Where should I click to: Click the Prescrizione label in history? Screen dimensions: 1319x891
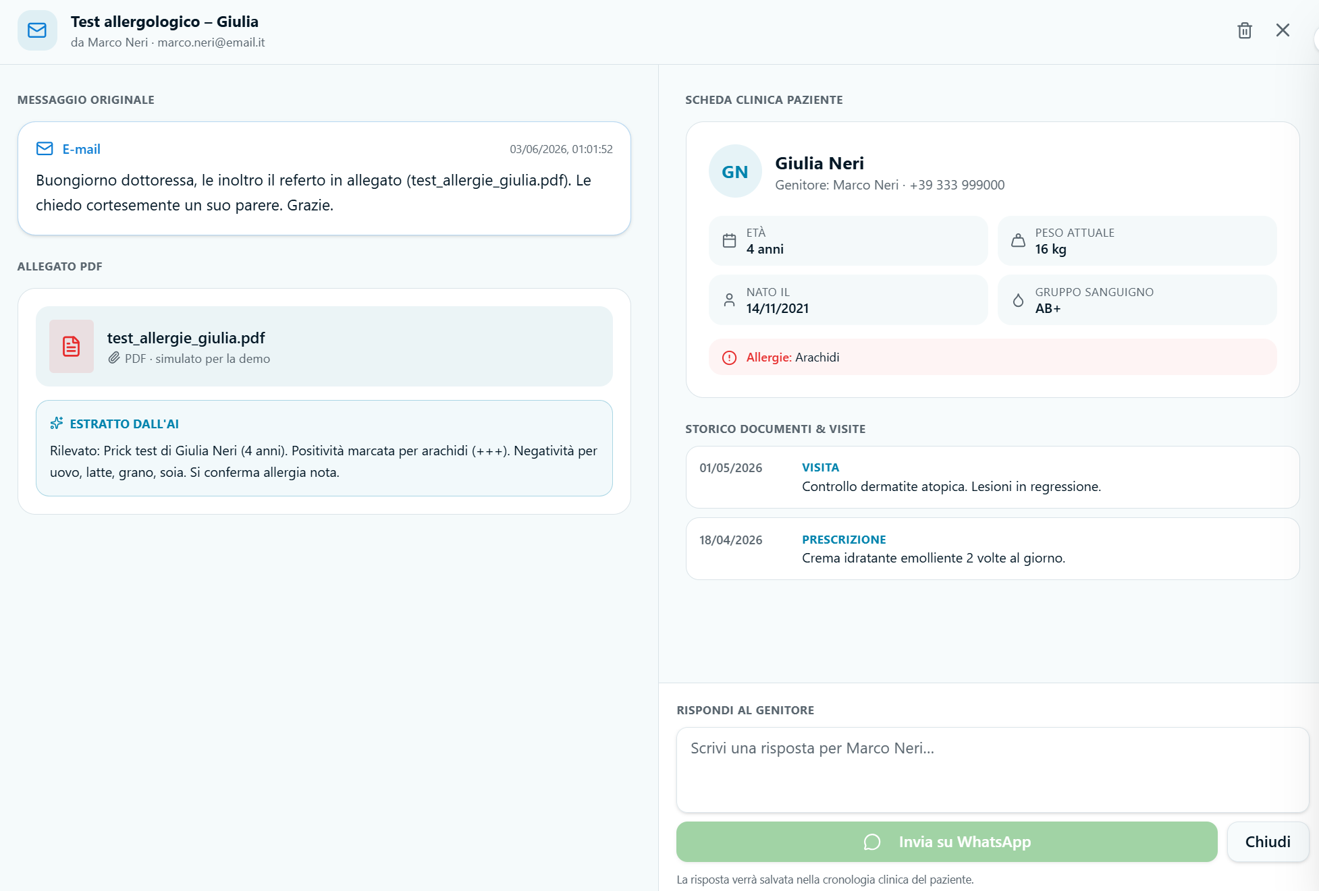pos(844,540)
